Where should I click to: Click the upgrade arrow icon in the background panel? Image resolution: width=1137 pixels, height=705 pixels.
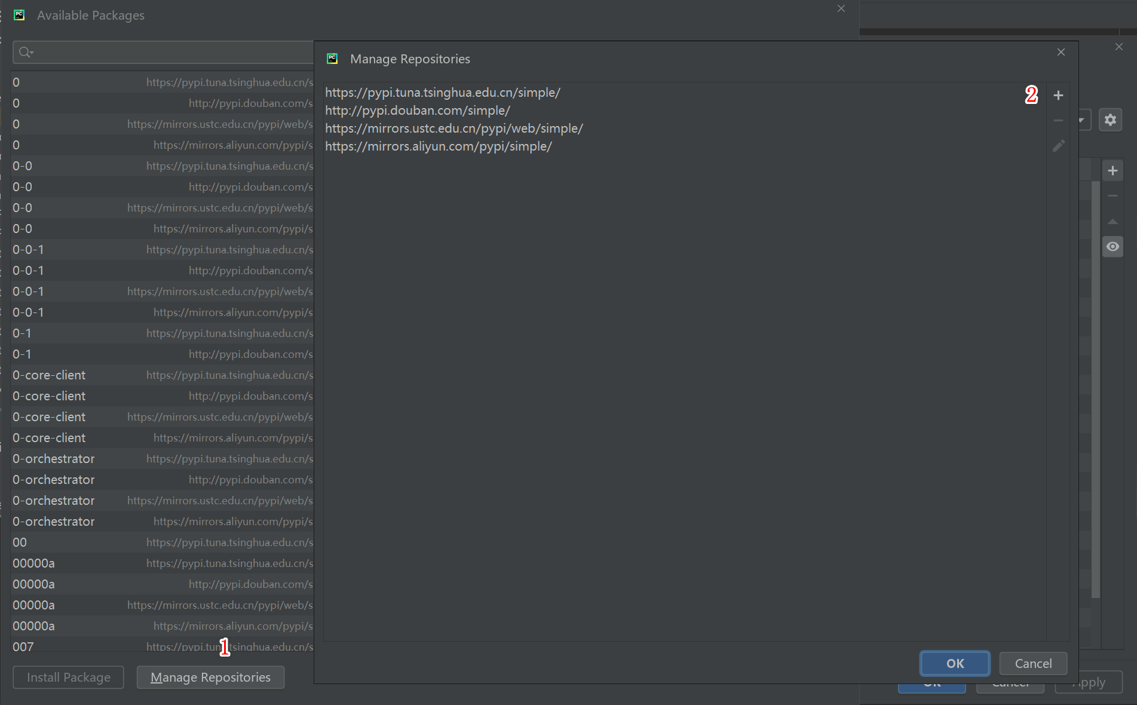click(1113, 221)
